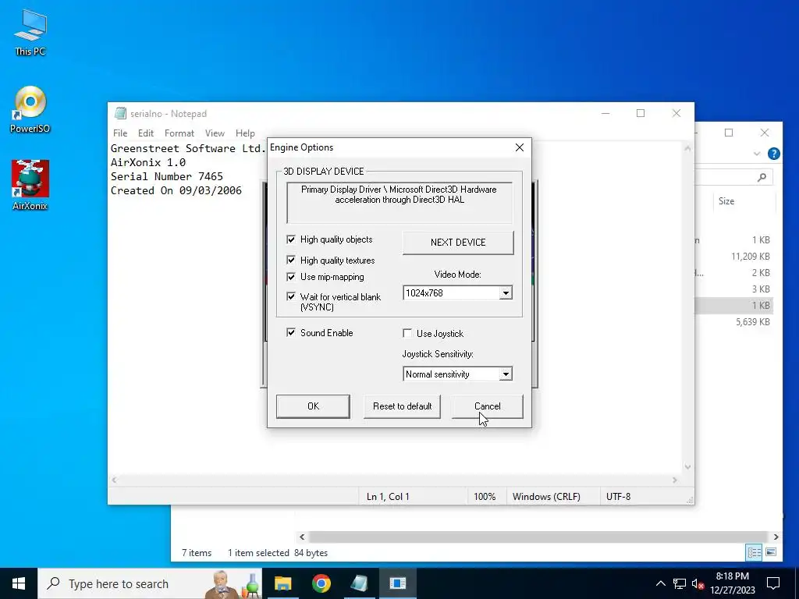Toggle Wait for vertical blank VSYNC
799x599 pixels.
(x=291, y=296)
